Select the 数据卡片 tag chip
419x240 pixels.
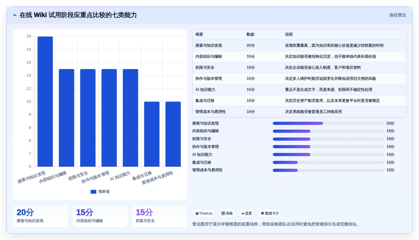(270, 214)
